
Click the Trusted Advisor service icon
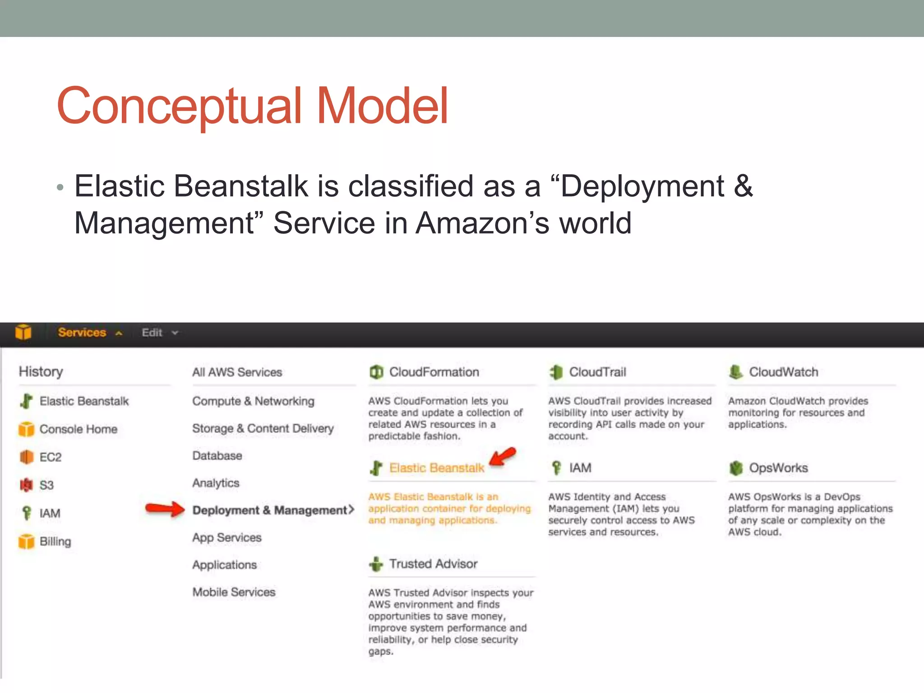pos(376,564)
